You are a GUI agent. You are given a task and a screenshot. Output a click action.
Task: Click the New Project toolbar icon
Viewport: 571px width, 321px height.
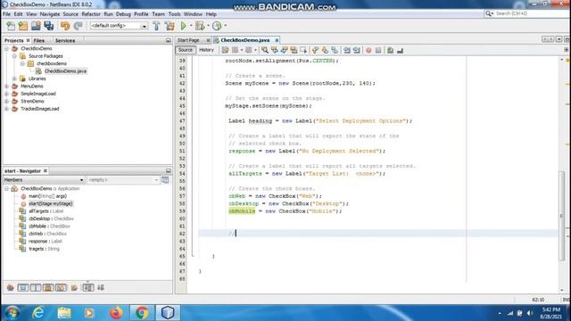[x=23, y=26]
